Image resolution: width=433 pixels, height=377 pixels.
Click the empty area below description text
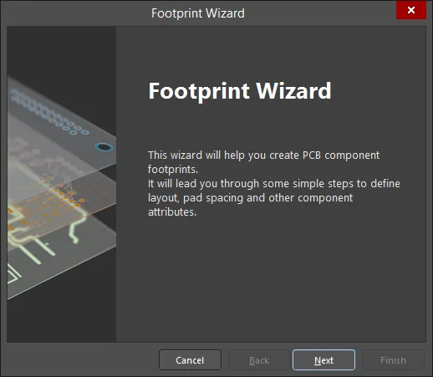point(271,278)
